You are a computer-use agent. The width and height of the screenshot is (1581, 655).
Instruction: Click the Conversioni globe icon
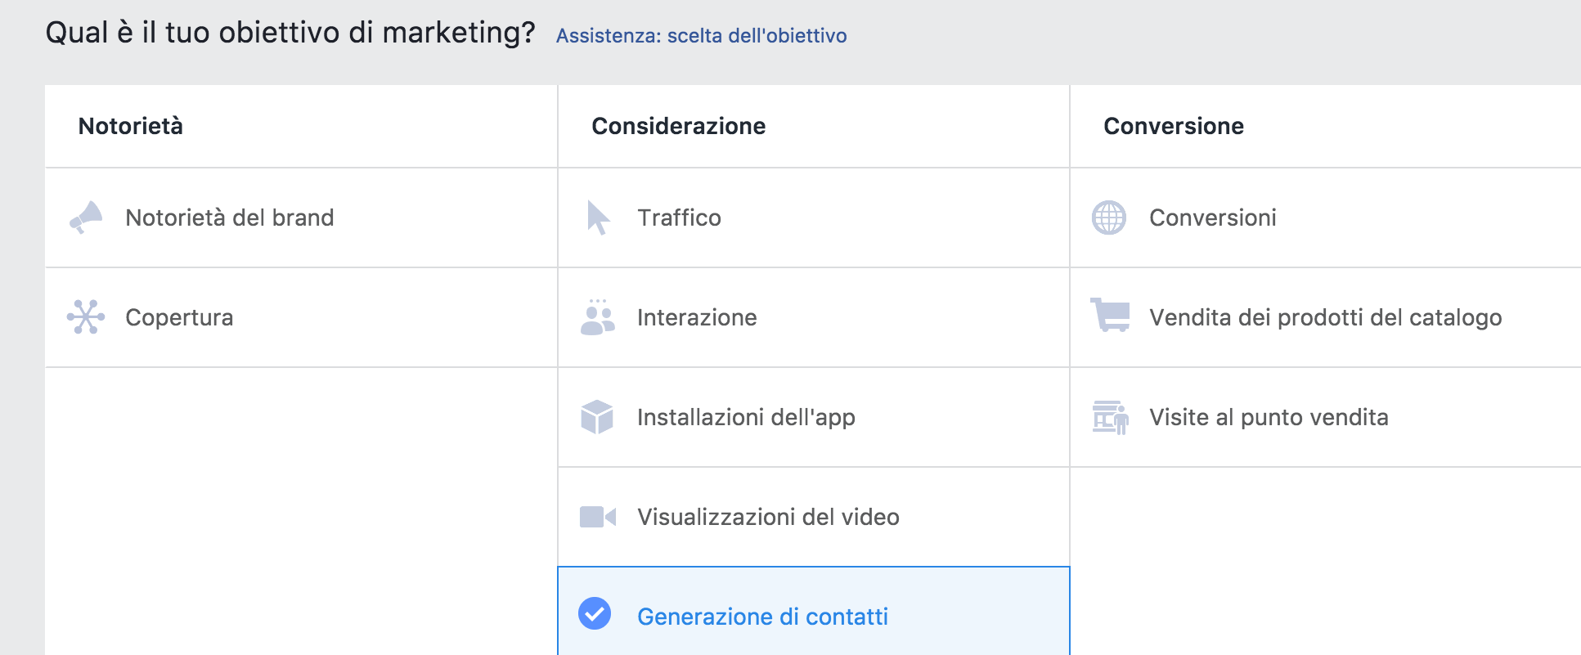click(1109, 218)
